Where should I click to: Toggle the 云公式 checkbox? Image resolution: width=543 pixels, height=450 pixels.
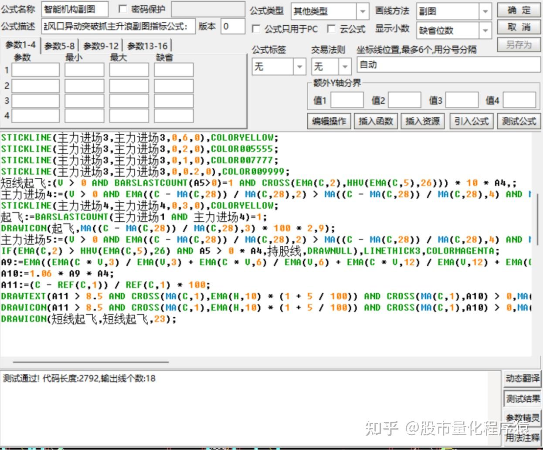(331, 29)
